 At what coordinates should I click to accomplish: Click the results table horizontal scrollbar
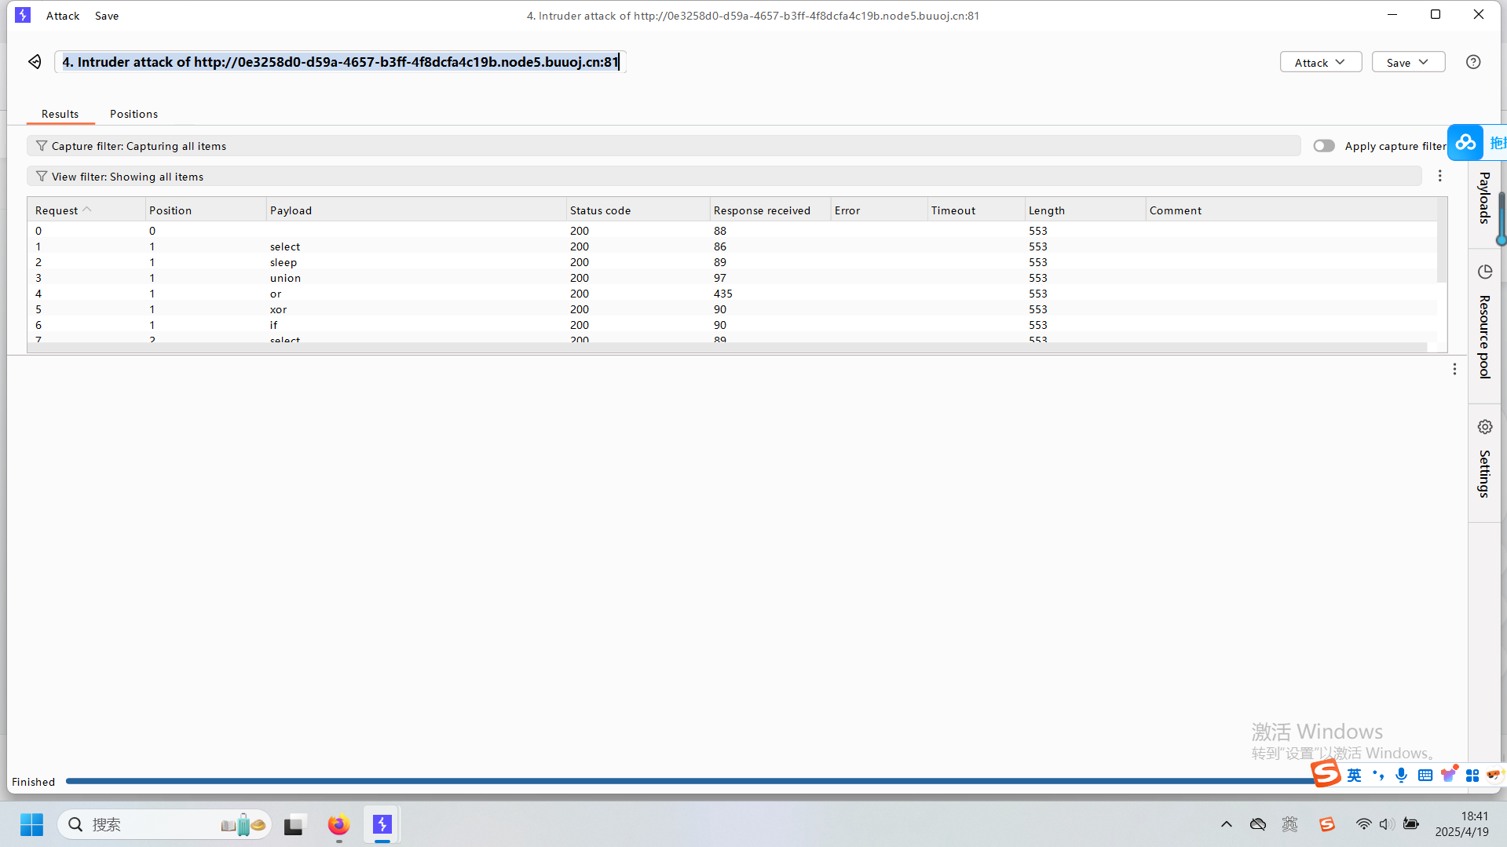point(727,347)
